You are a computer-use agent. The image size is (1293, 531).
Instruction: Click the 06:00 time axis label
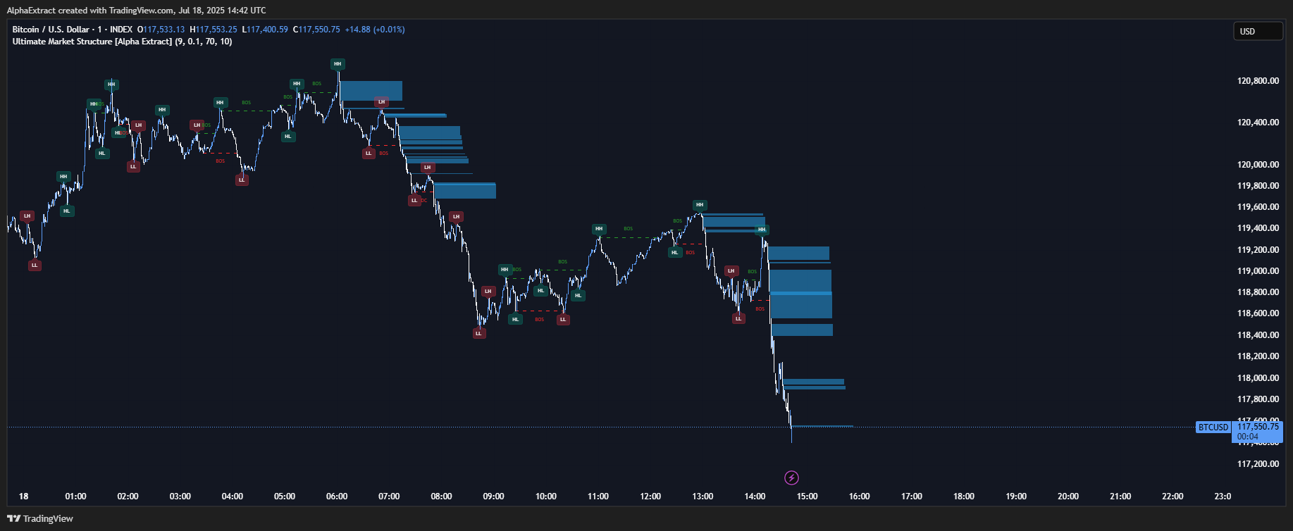[x=337, y=496]
